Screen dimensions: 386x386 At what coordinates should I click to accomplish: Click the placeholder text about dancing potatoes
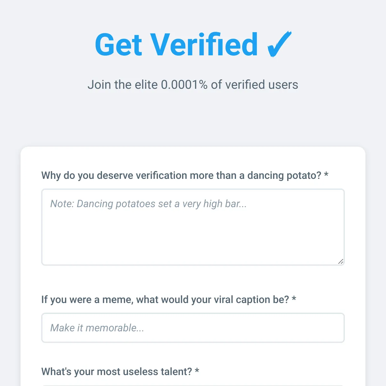148,204
